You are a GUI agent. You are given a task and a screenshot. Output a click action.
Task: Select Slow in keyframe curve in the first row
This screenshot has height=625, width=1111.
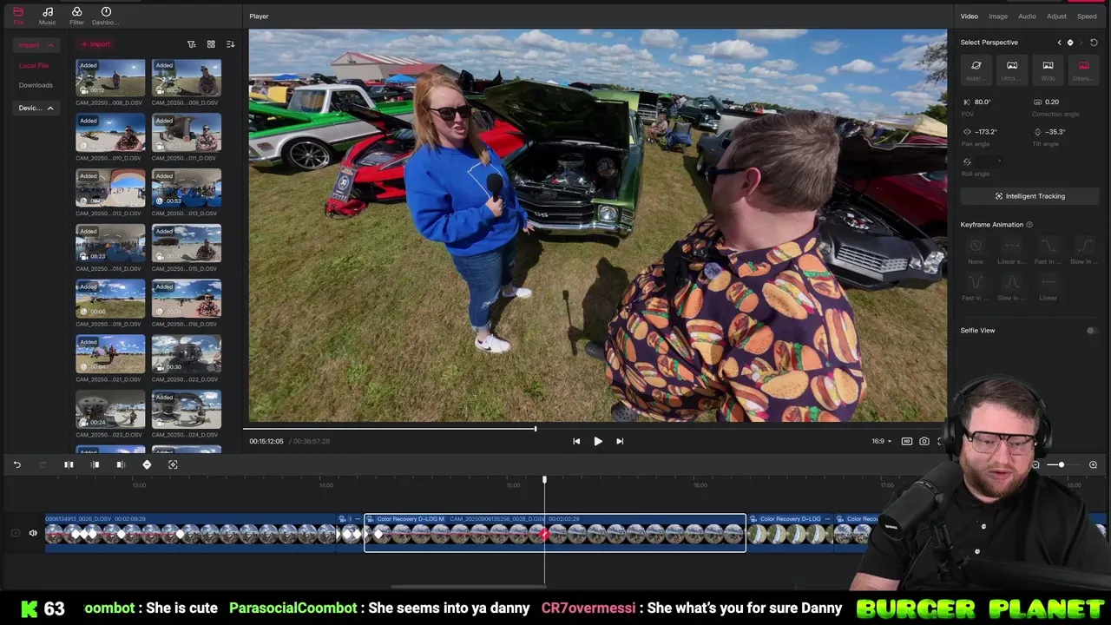point(1083,250)
